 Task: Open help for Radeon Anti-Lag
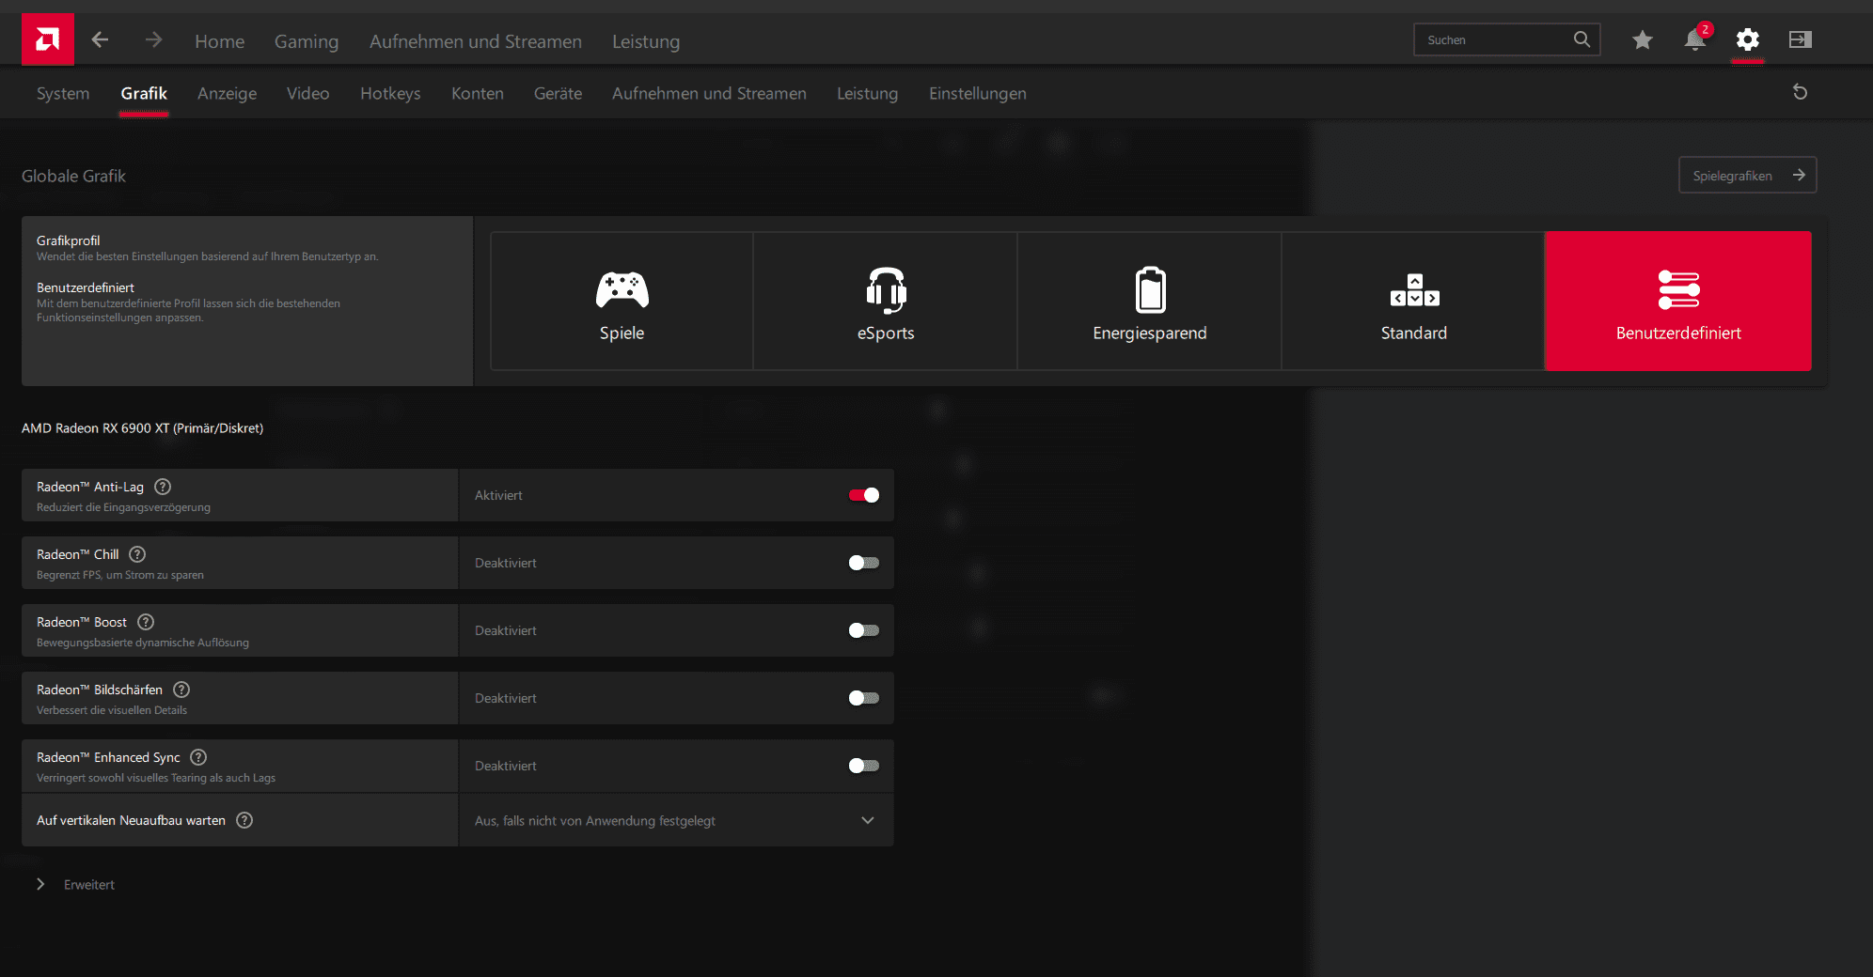[x=163, y=487]
